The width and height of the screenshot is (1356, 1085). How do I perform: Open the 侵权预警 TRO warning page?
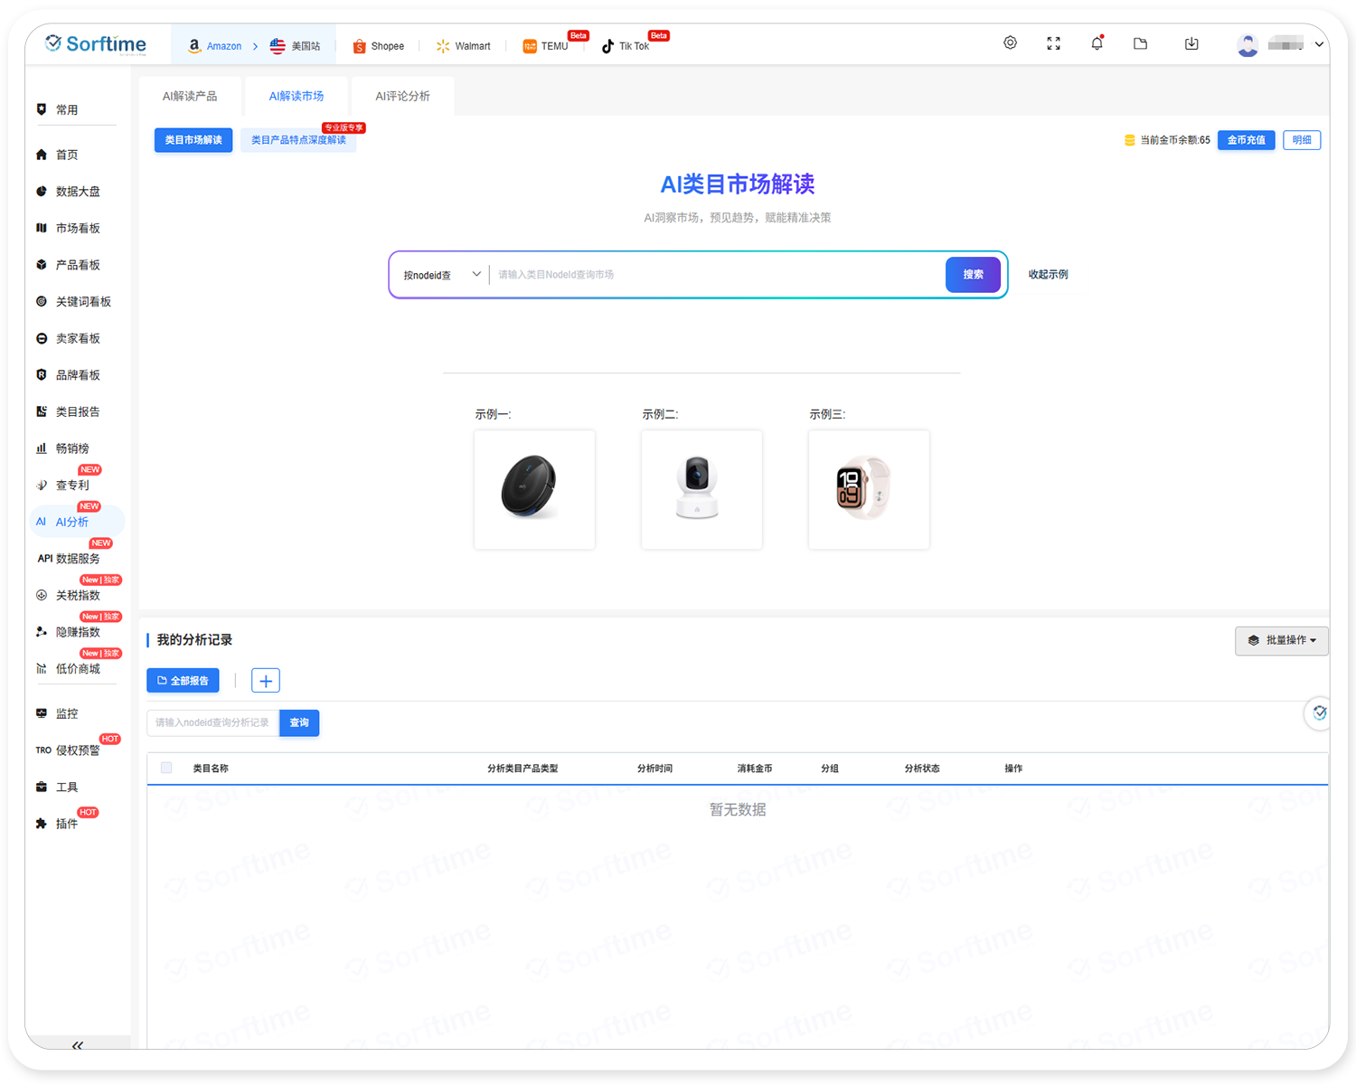click(x=75, y=750)
